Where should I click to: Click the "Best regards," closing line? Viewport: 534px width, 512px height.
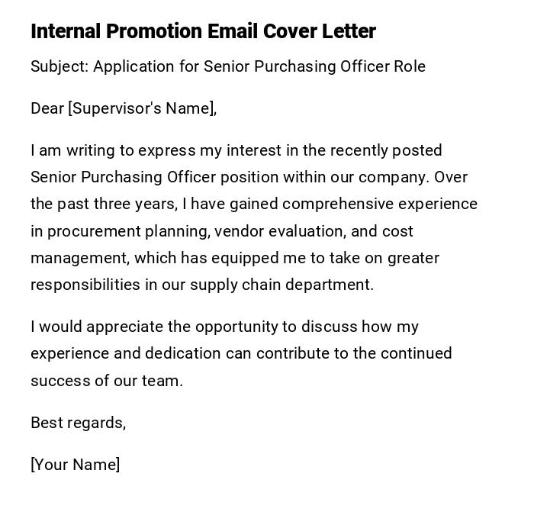(78, 423)
